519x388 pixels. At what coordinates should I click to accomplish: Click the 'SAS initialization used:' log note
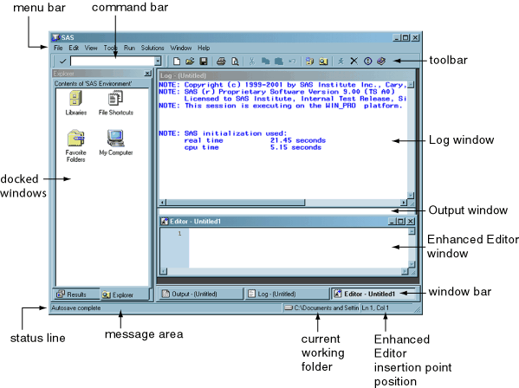coord(223,133)
